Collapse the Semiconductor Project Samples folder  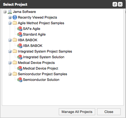(x=10, y=74)
